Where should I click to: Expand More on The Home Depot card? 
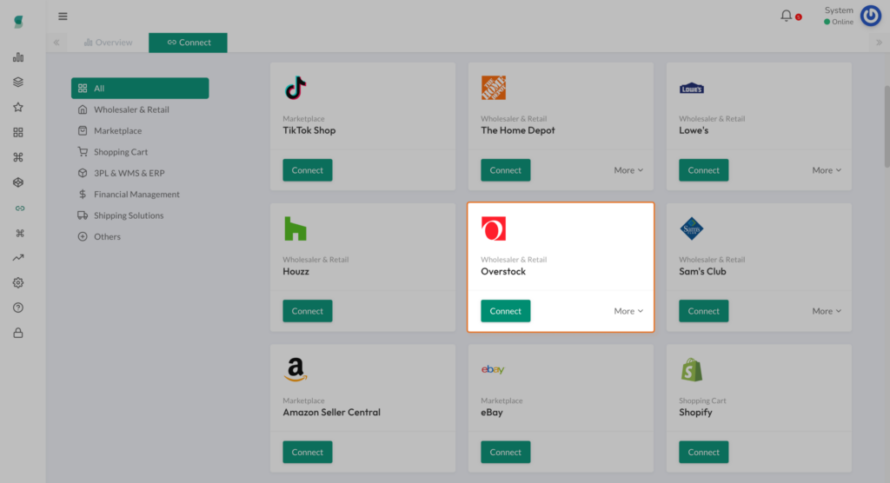click(x=628, y=170)
